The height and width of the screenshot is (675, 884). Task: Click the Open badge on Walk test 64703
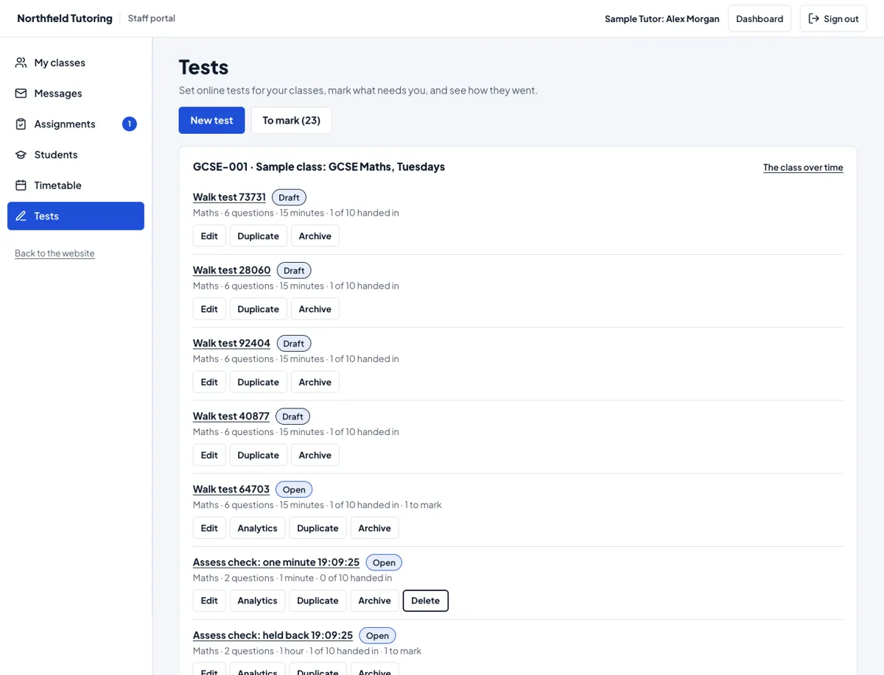point(294,490)
